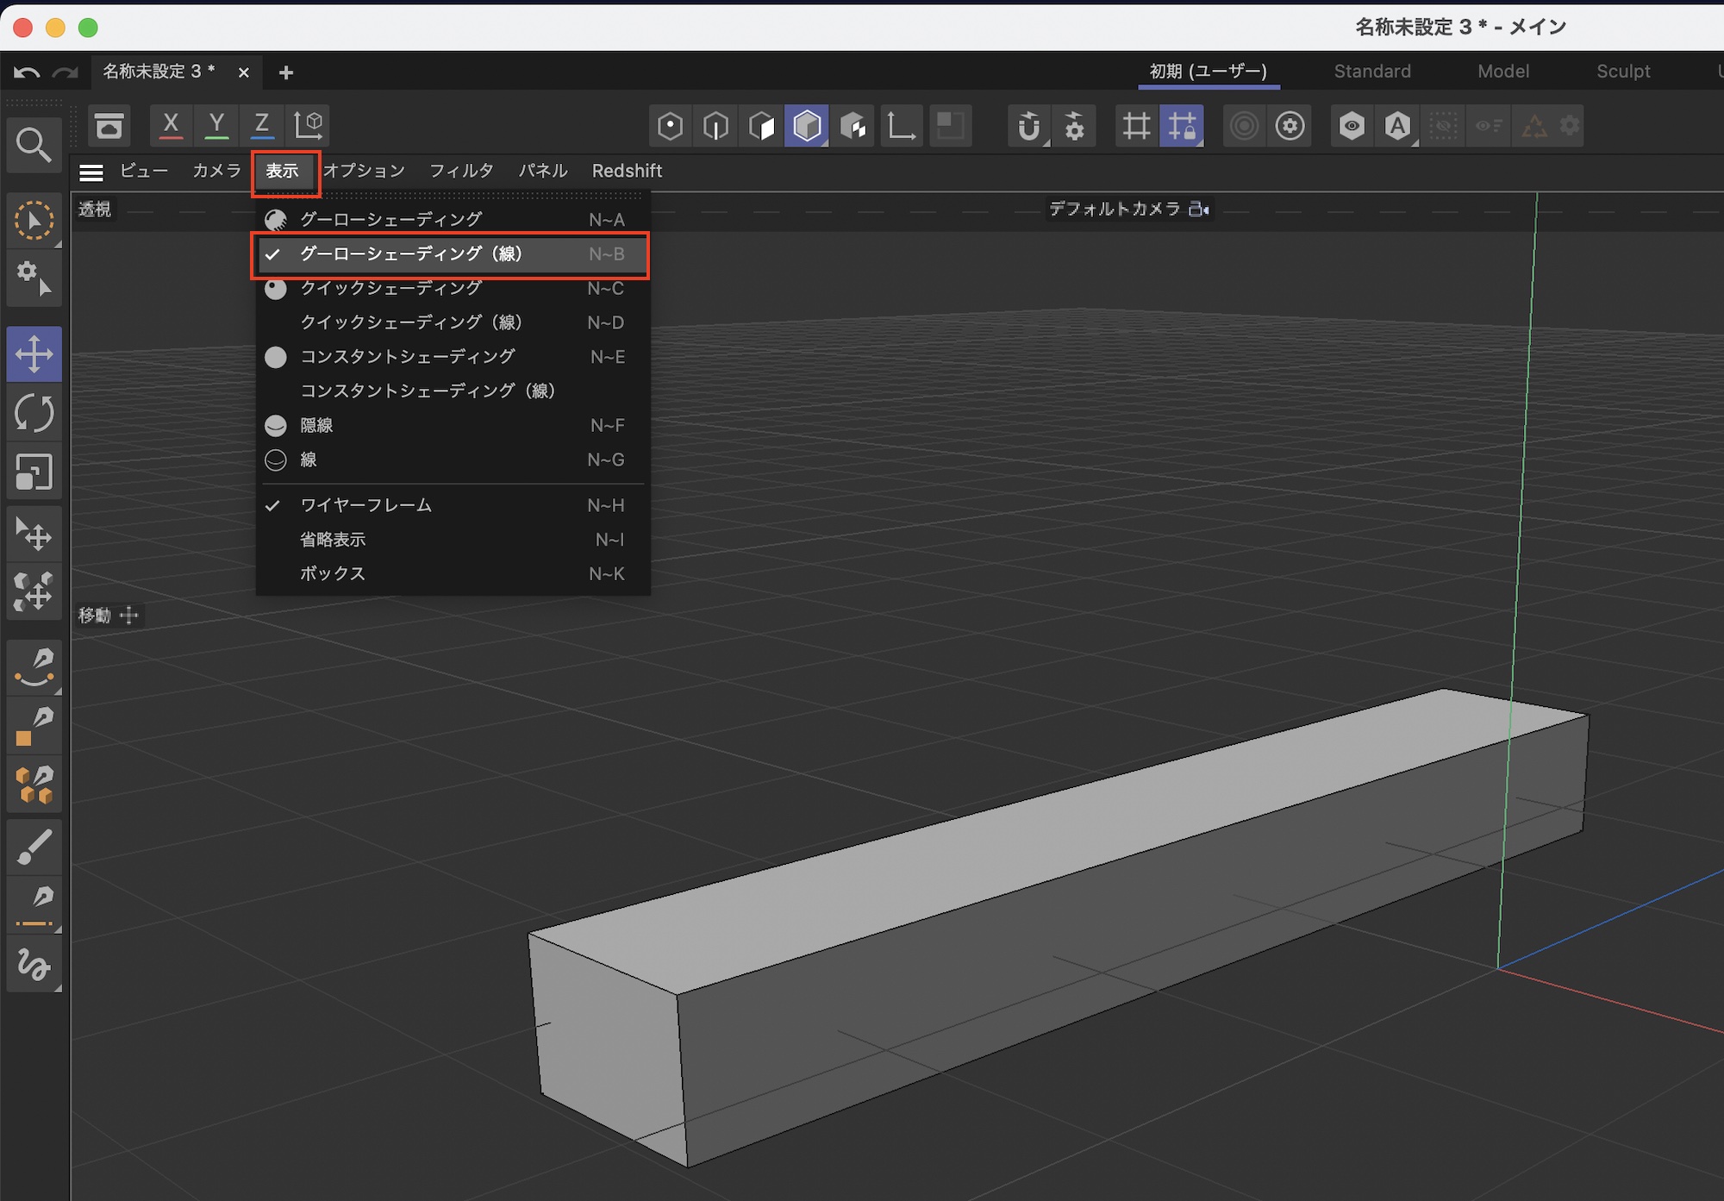This screenshot has width=1724, height=1201.
Task: Select the Rotate tool
Action: point(34,413)
